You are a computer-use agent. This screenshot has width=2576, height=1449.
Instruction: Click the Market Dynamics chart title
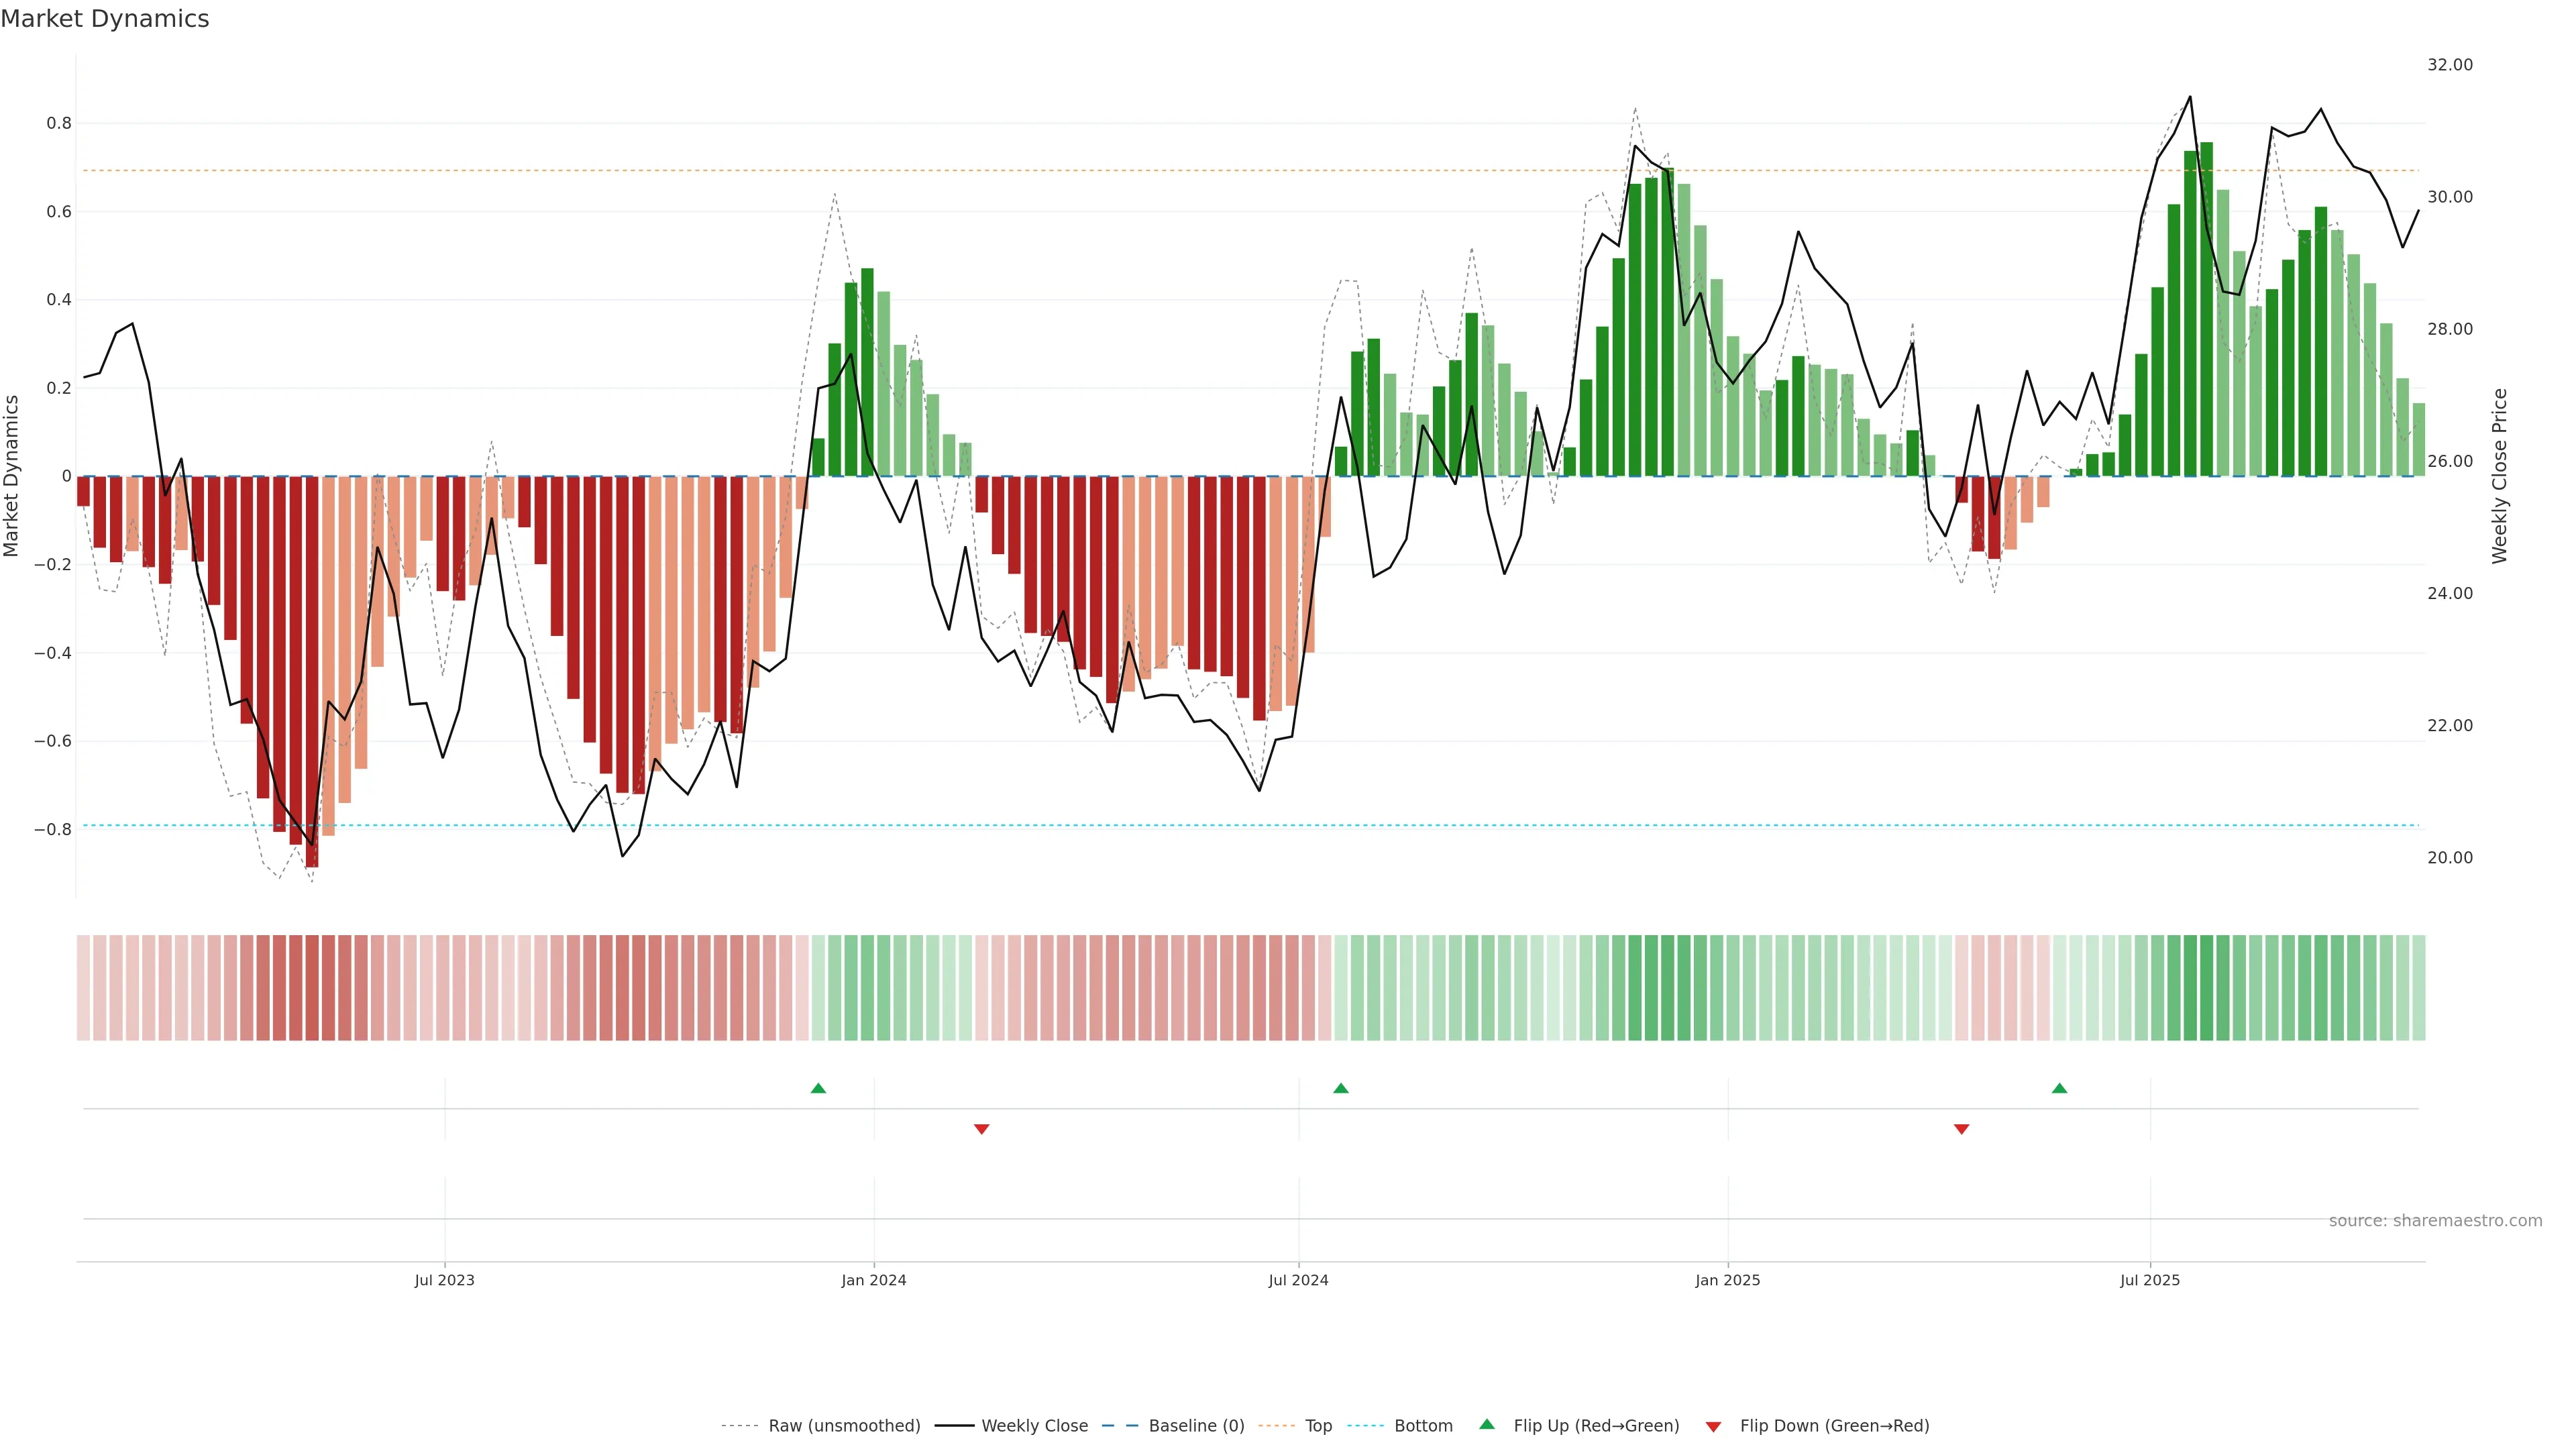[x=105, y=19]
